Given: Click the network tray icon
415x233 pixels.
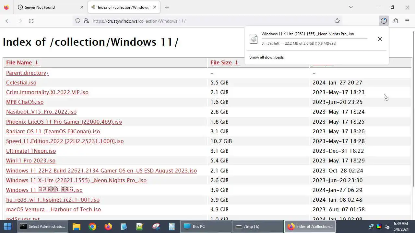Looking at the screenshot, I should (371, 227).
